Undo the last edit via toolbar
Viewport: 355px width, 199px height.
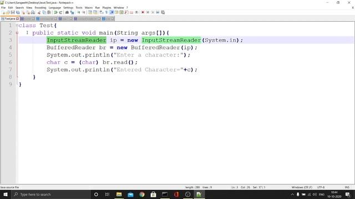pyautogui.click(x=55, y=12)
